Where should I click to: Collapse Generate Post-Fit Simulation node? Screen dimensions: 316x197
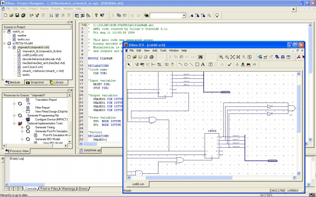pos(22,131)
